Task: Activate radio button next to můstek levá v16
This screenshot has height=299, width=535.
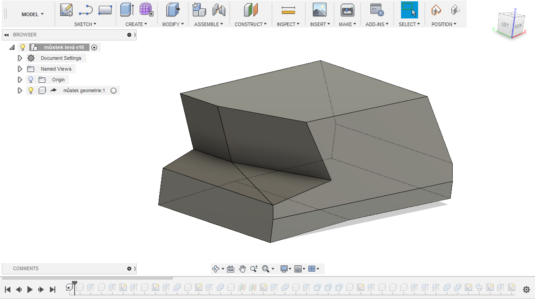Action: [94, 47]
